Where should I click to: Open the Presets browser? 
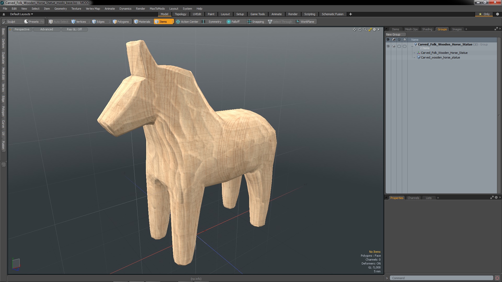(x=34, y=22)
